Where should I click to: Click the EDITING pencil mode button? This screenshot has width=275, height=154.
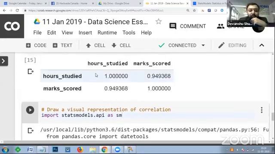click(232, 45)
